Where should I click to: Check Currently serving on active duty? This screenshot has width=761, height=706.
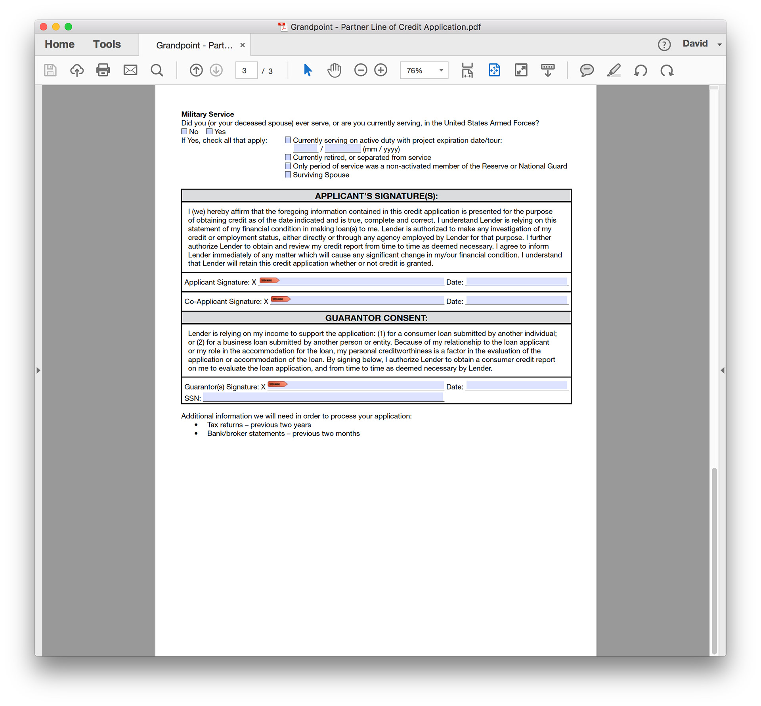[288, 140]
